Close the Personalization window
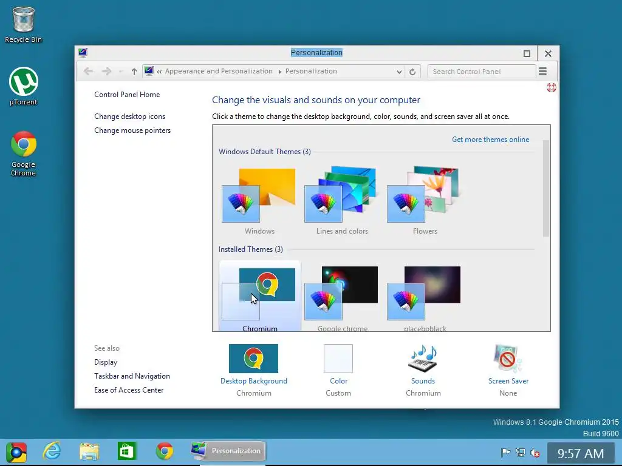622x466 pixels. pyautogui.click(x=549, y=53)
